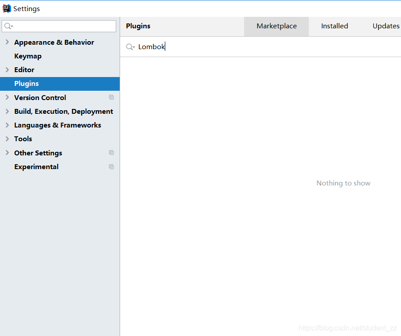Select Tools label in settings tree

click(23, 139)
